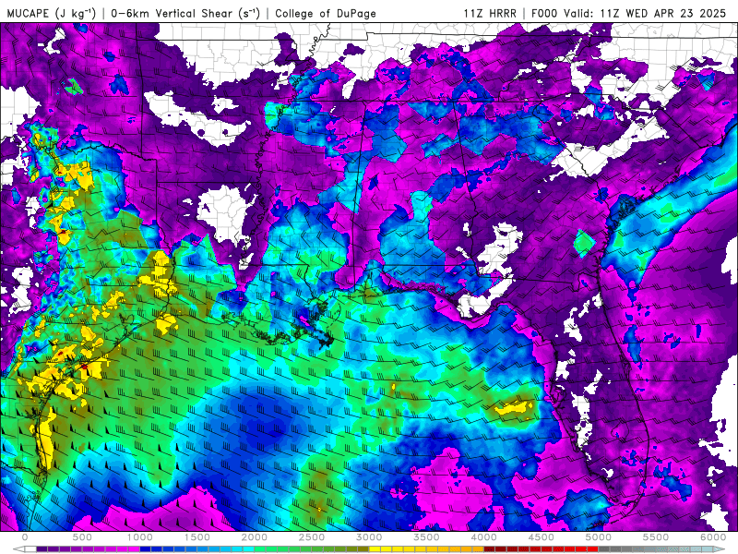
Task: Click the white swatch at the colorbar start
Action: 30,549
